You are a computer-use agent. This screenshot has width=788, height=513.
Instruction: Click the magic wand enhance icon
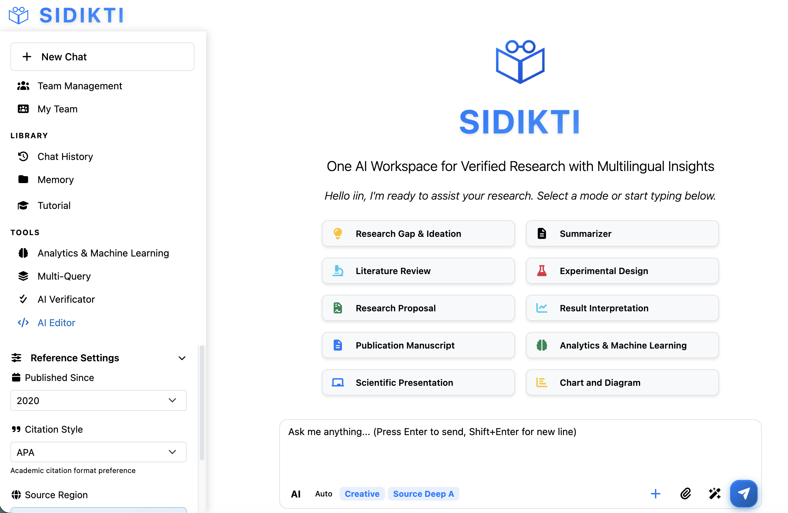(715, 494)
